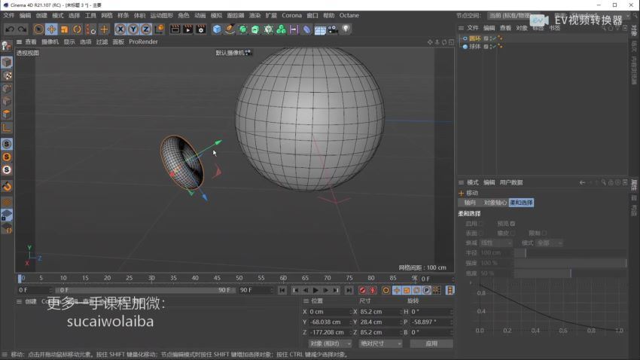This screenshot has width=640, height=360.
Task: Select 球体 object in object manager
Action: click(x=474, y=47)
